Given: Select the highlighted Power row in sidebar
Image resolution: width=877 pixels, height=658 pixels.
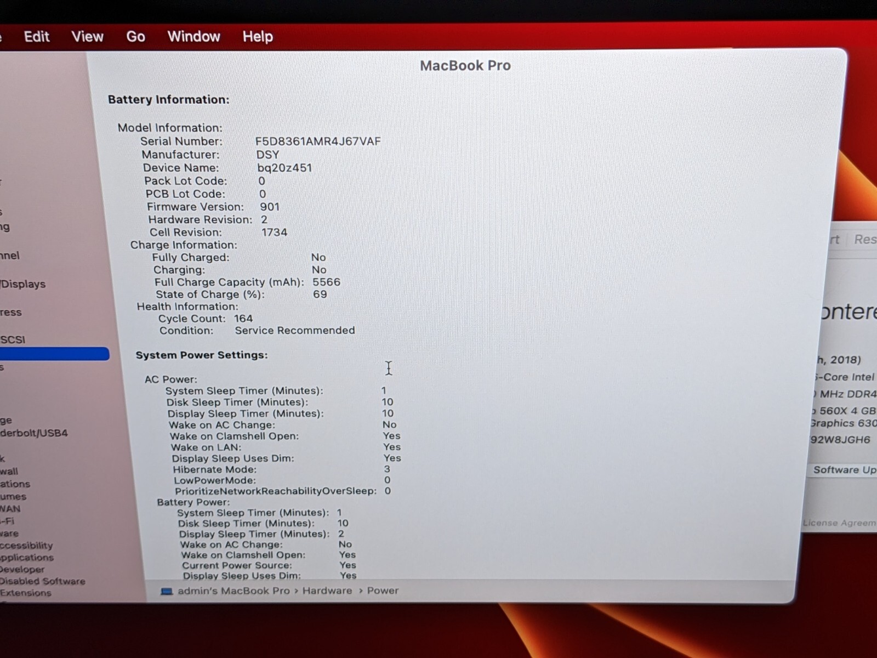Looking at the screenshot, I should pos(54,354).
